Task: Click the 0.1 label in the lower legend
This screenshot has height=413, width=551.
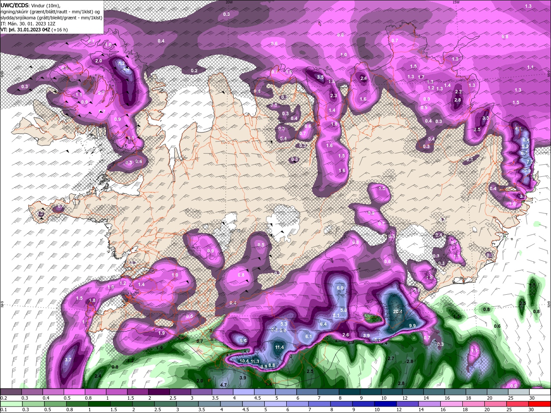Action: click(x=3, y=410)
